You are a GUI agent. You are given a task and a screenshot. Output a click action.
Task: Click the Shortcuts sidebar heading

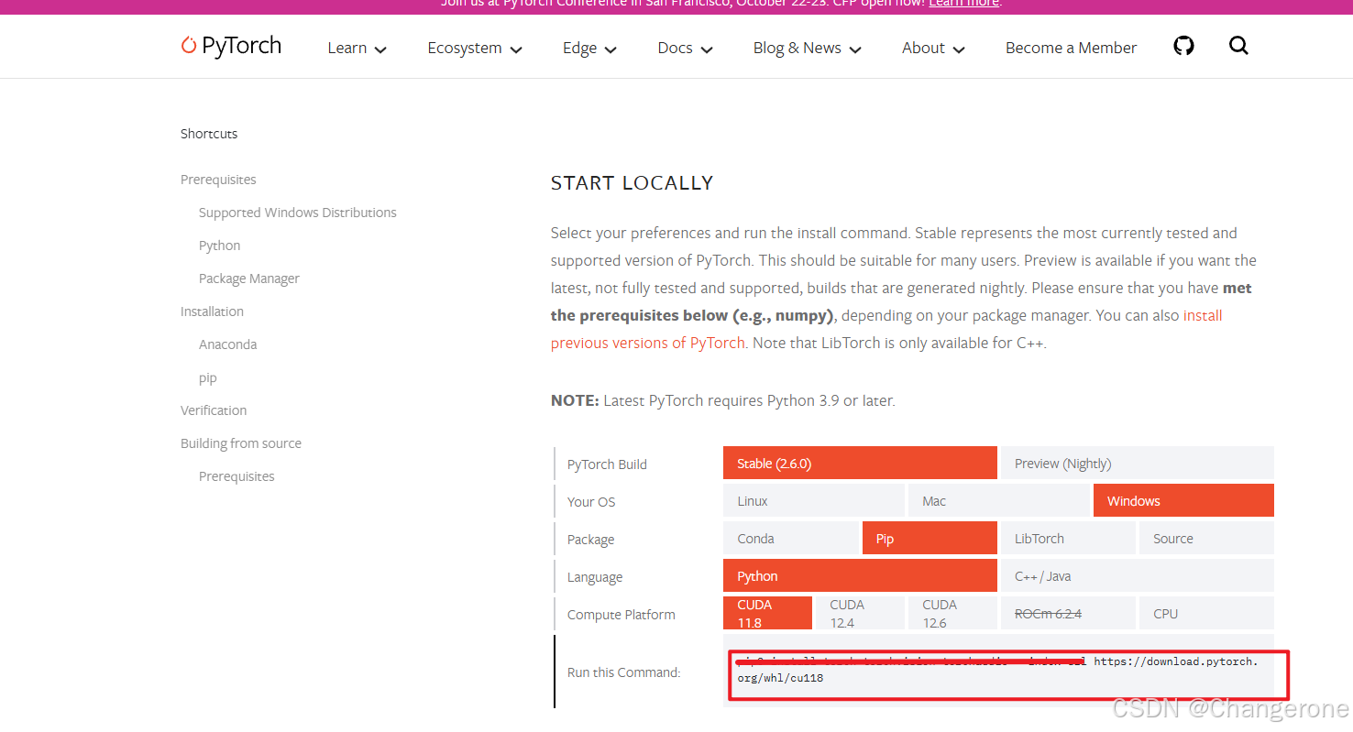209,134
